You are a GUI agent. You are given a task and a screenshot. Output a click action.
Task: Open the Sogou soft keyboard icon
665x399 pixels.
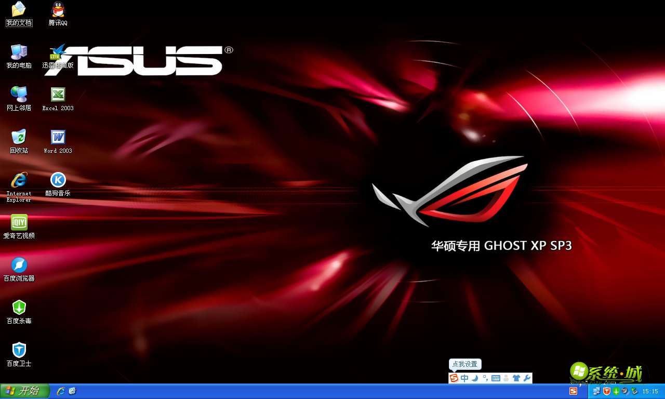pos(496,378)
